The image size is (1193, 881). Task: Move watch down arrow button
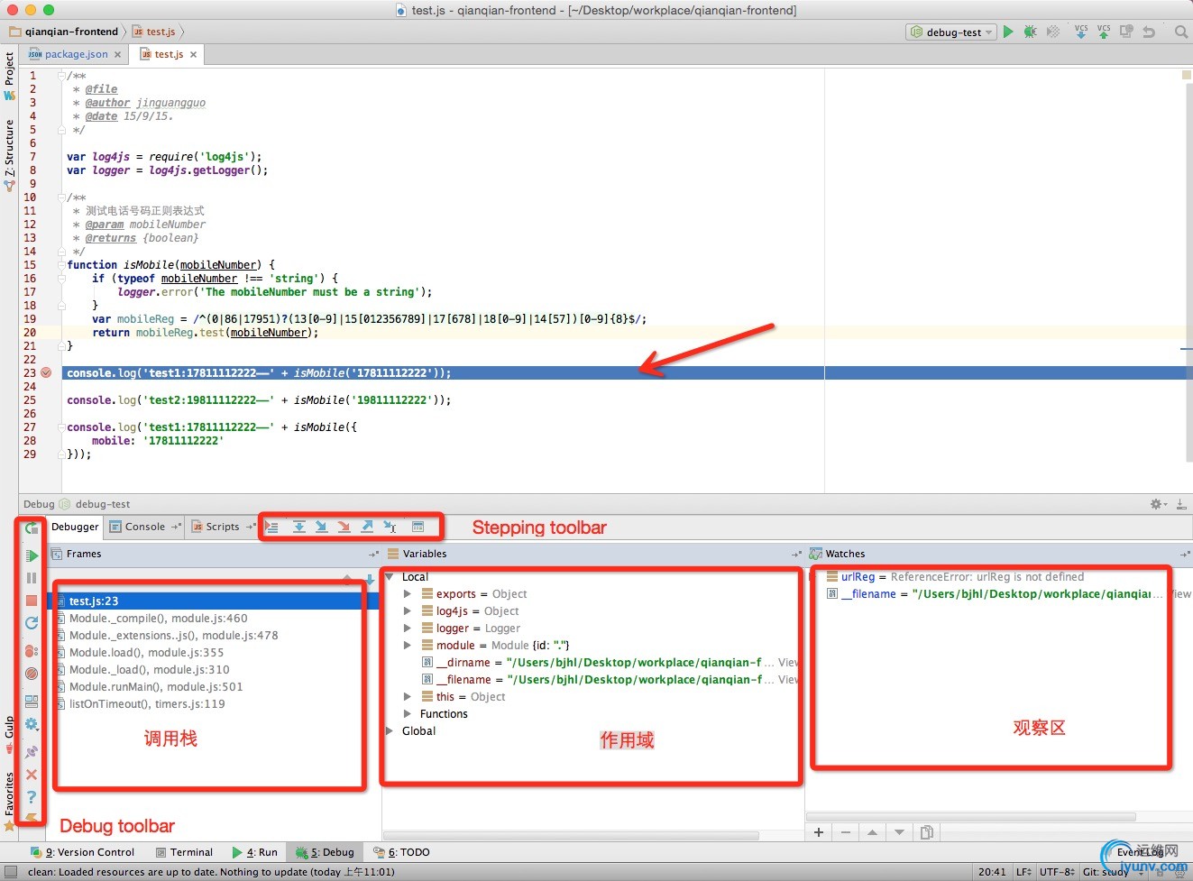[899, 832]
